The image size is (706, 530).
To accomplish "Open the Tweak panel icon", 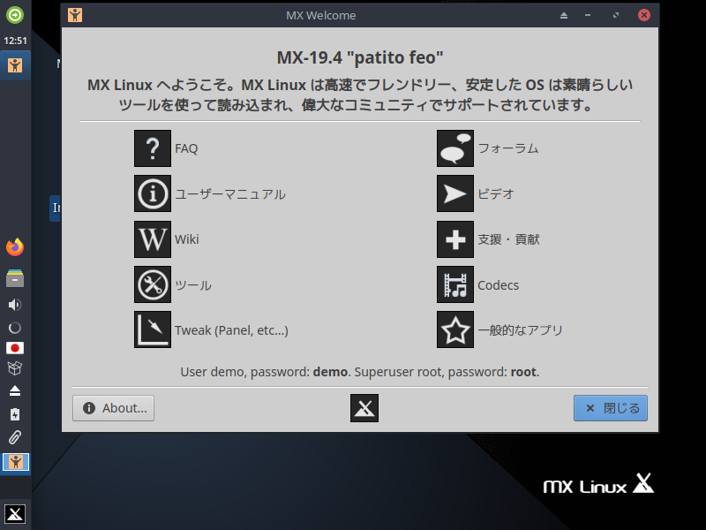I will (152, 329).
